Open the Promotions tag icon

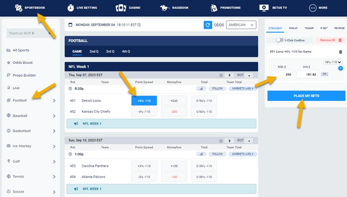(x=214, y=8)
